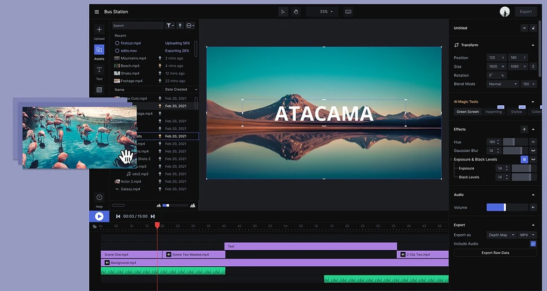Select the pointer selection tool

283,12
